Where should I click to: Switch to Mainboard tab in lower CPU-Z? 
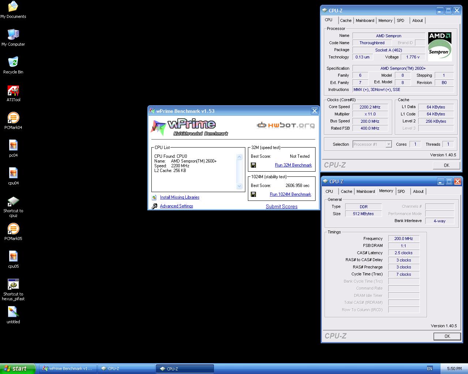[366, 191]
